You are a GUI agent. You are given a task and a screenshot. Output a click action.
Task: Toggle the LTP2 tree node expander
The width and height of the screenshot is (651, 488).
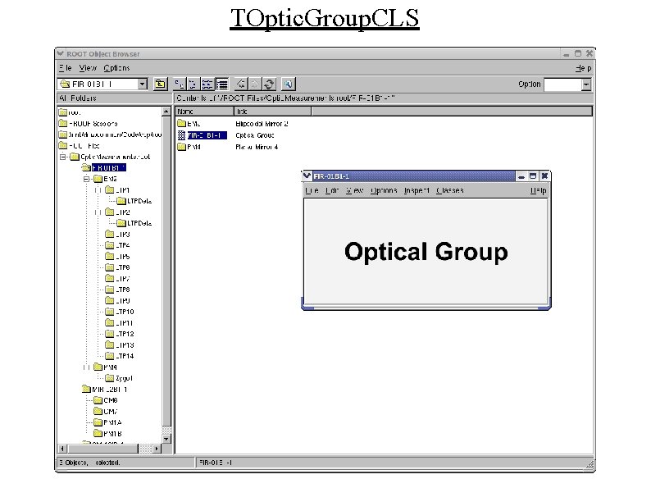(x=98, y=212)
